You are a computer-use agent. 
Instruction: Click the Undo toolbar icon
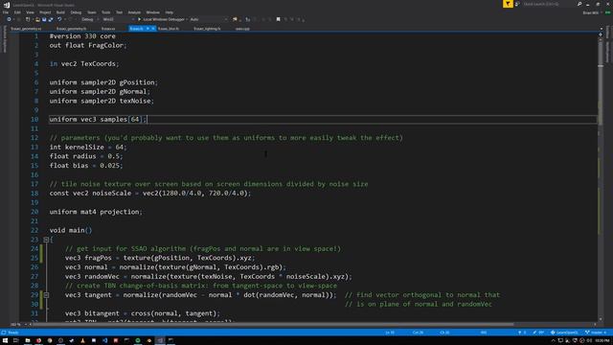coord(59,19)
